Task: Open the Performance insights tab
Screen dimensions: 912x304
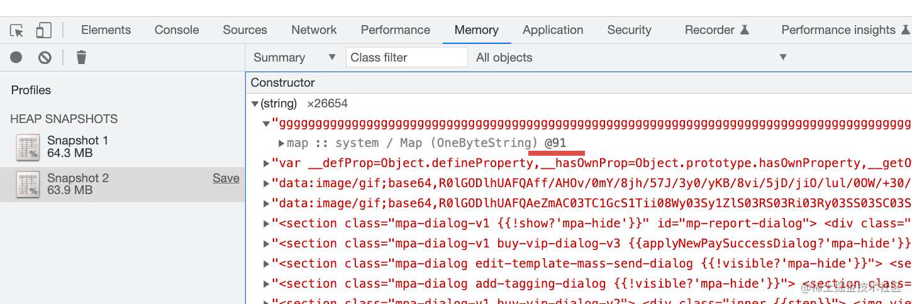Action: [x=838, y=30]
